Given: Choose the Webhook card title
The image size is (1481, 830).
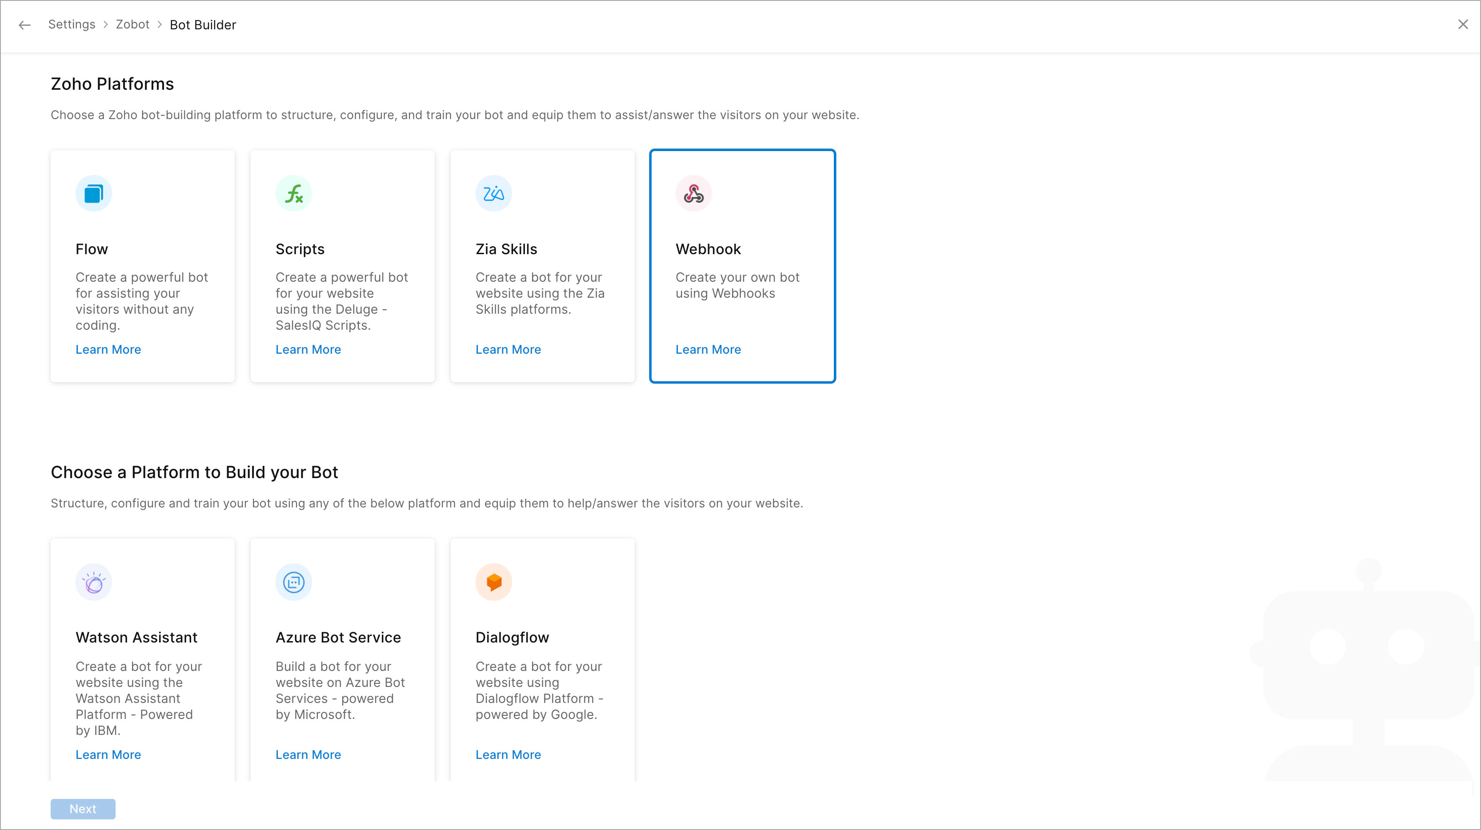Looking at the screenshot, I should pyautogui.click(x=708, y=249).
